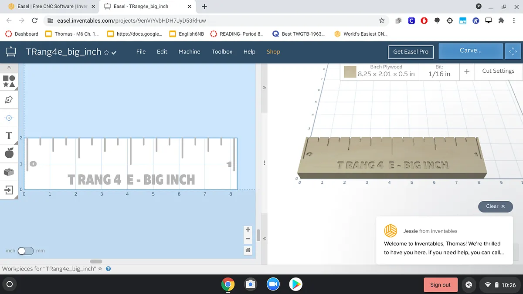The height and width of the screenshot is (294, 523).
Task: Expand the Workpieces panel
Action: (x=100, y=269)
